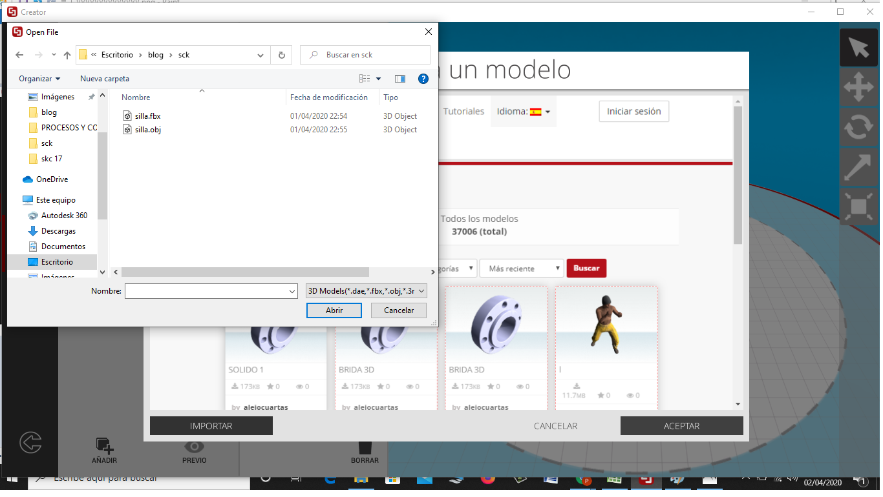Viewport: 883px width, 497px height.
Task: Click the model gallery vertical scrollbar
Action: pyautogui.click(x=738, y=176)
